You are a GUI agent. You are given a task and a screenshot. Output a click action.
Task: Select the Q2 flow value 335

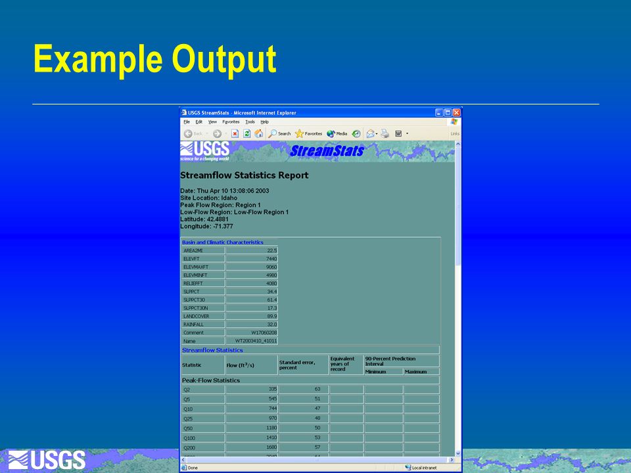(273, 389)
